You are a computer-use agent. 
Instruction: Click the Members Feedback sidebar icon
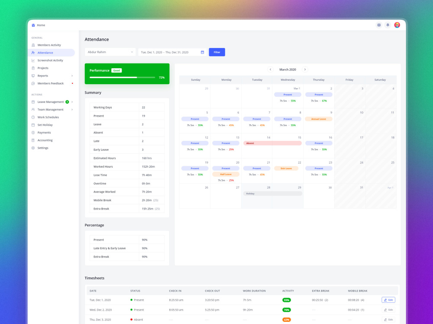coord(33,83)
